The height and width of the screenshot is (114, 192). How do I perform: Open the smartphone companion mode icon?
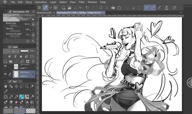(167, 8)
